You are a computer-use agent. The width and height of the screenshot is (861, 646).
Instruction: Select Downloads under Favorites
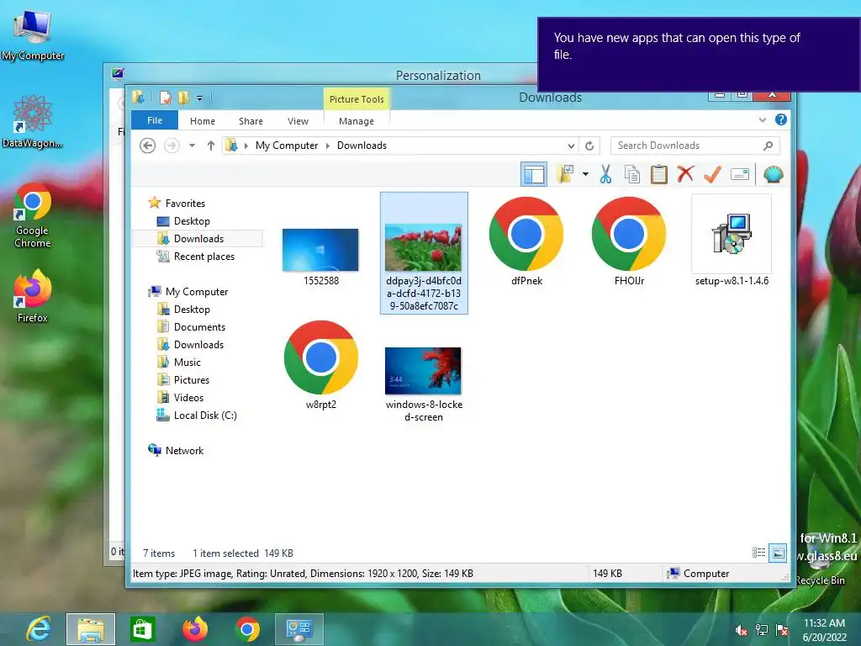point(198,238)
